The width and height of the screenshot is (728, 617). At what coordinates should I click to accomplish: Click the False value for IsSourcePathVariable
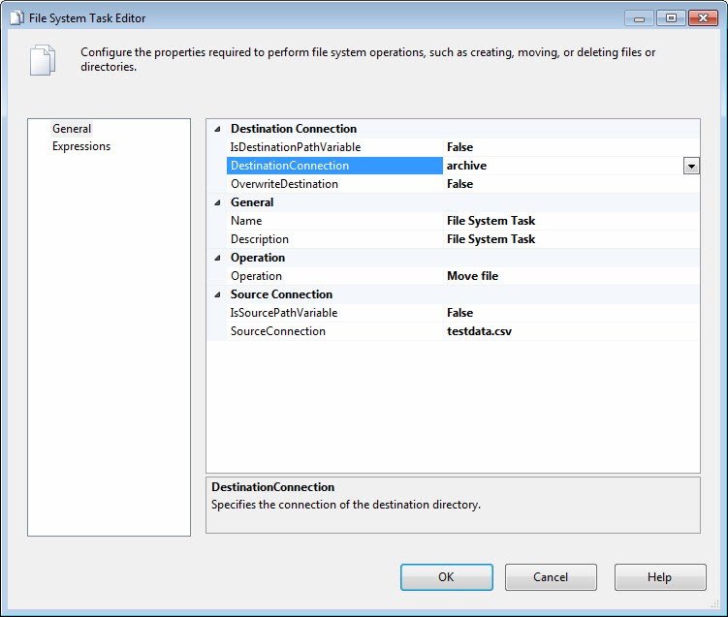[x=459, y=313]
